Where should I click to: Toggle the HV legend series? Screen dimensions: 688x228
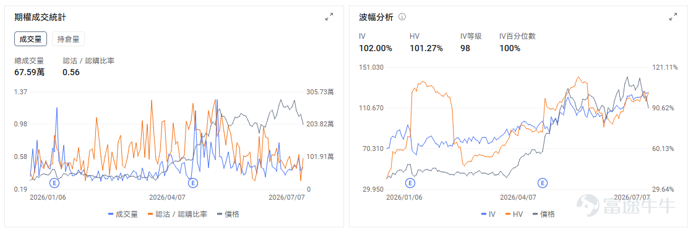(514, 214)
